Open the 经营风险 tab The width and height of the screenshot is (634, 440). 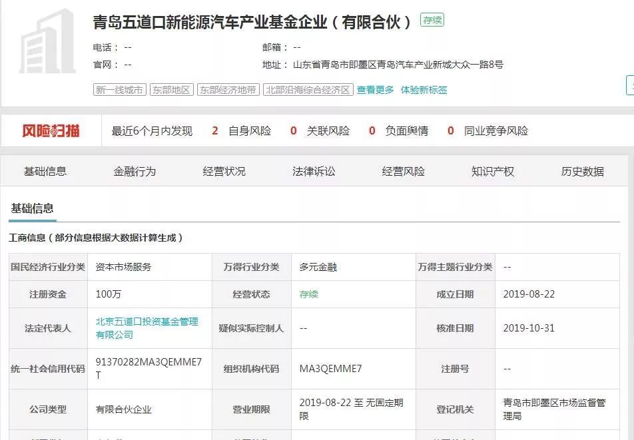[404, 171]
